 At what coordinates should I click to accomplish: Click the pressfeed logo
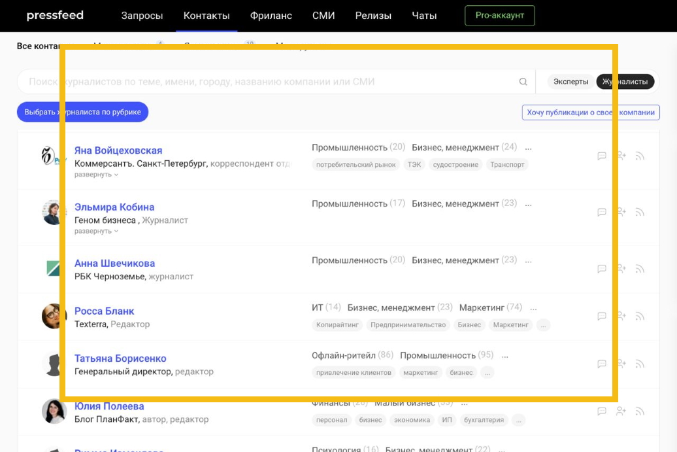pos(55,16)
